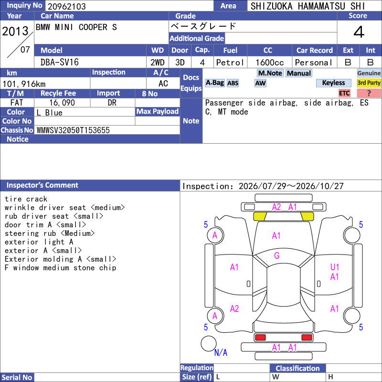Click the Docs Equips label
The image size is (382, 382).
point(191,83)
